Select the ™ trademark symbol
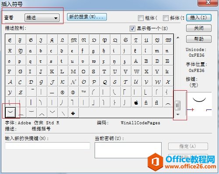The width and height of the screenshot is (219, 174). coord(84,92)
